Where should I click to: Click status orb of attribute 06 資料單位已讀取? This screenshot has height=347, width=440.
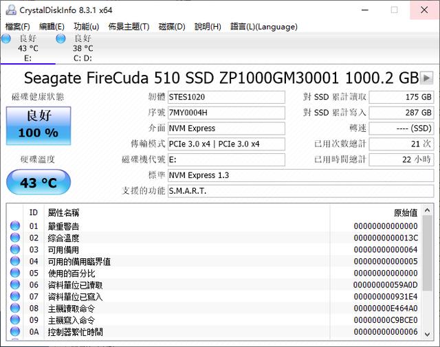(x=15, y=284)
